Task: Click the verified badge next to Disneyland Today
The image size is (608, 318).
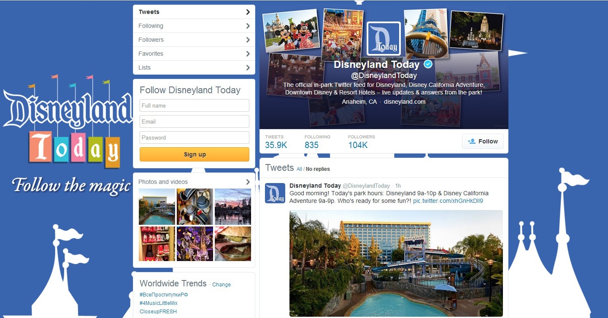Action: [x=428, y=64]
